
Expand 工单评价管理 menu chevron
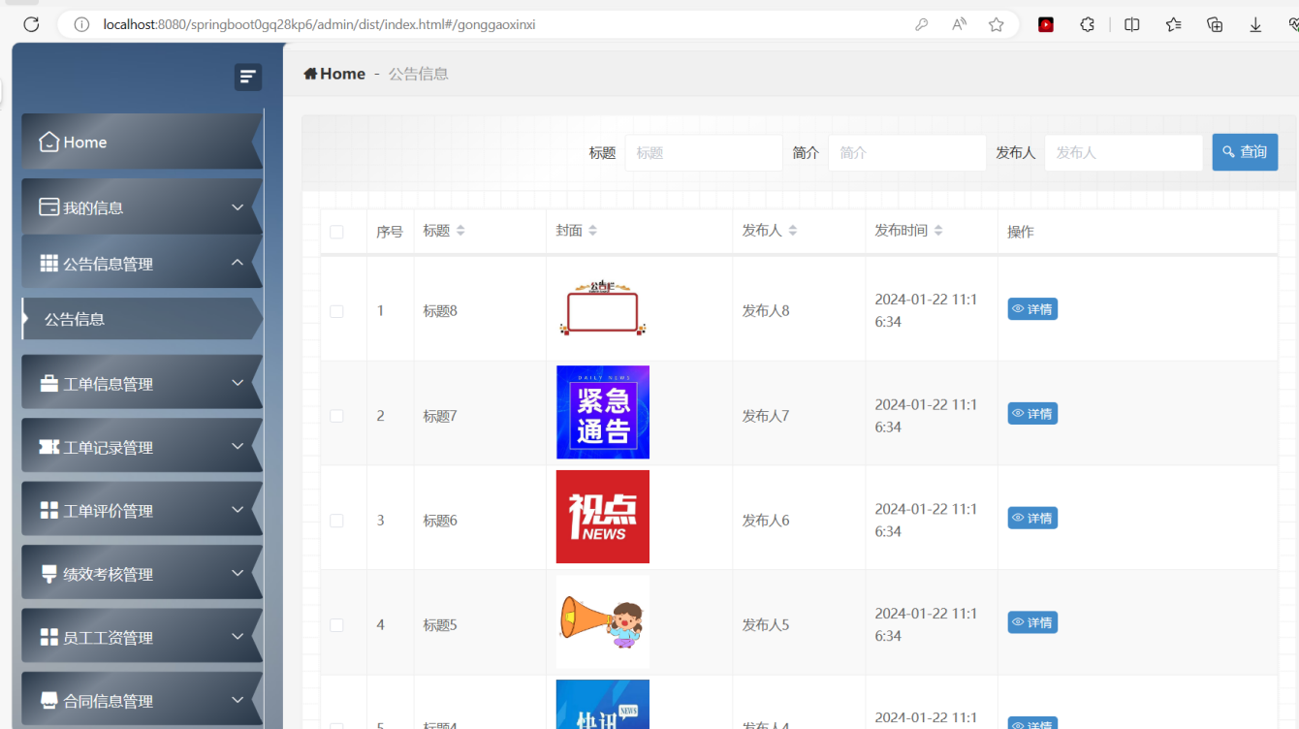[238, 510]
